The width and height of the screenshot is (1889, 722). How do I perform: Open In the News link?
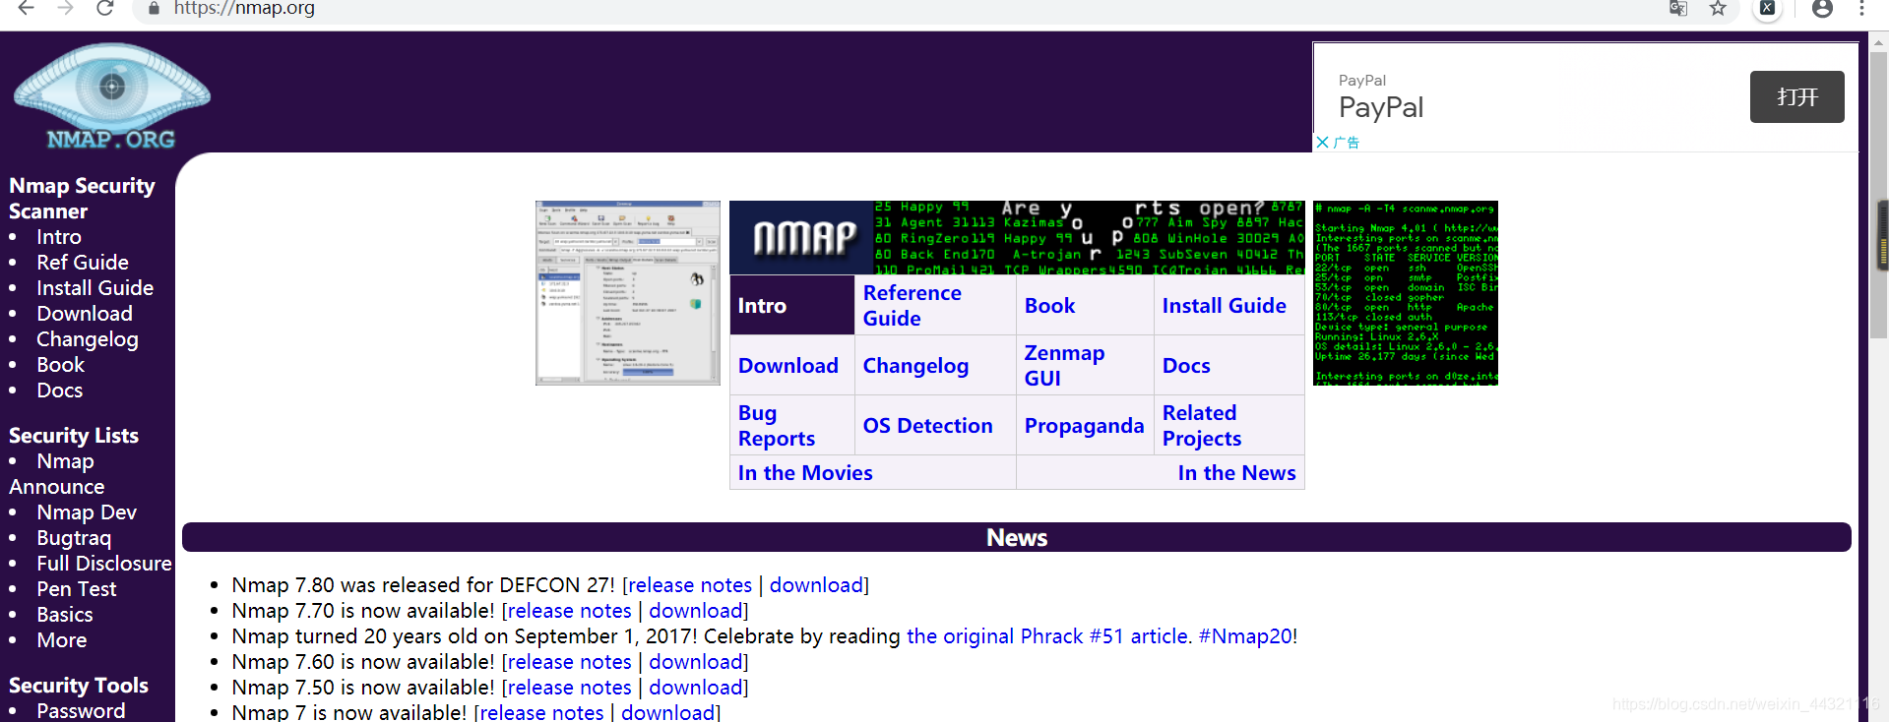(x=1236, y=473)
